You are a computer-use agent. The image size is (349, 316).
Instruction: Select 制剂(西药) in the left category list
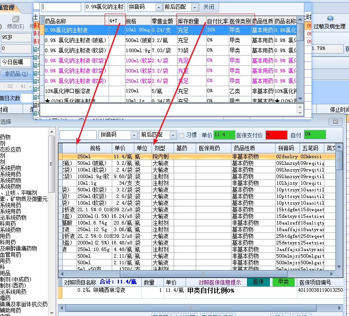[13, 286]
